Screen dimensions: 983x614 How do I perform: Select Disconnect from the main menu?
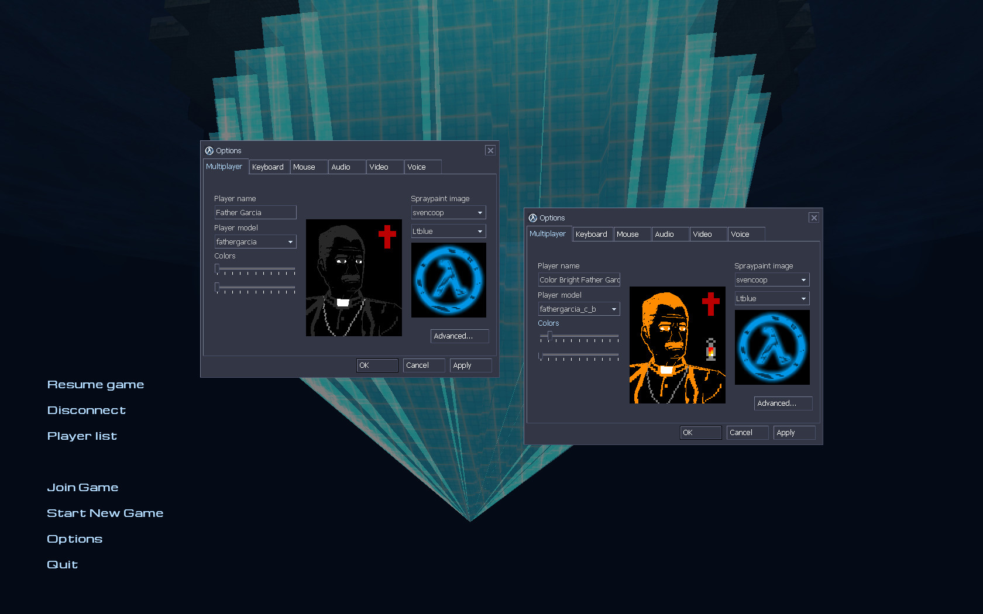tap(87, 411)
